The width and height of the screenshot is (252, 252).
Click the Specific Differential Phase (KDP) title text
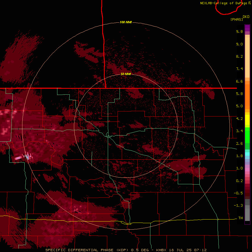[x=87, y=250]
